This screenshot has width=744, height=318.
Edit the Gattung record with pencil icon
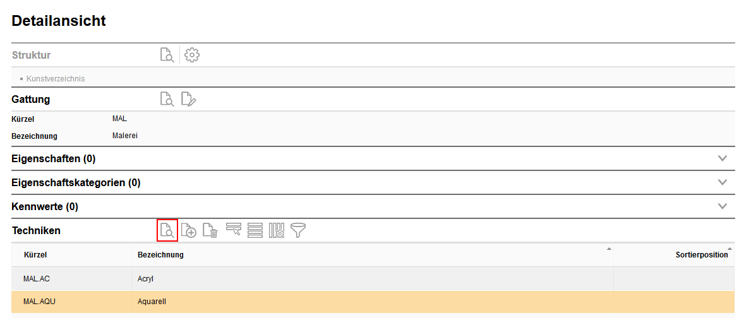tap(188, 99)
